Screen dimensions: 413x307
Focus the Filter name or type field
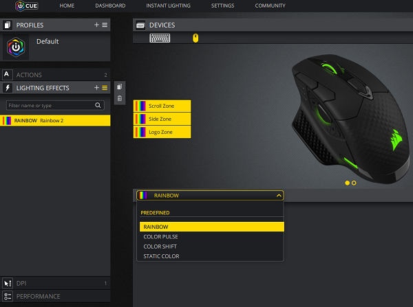click(55, 105)
